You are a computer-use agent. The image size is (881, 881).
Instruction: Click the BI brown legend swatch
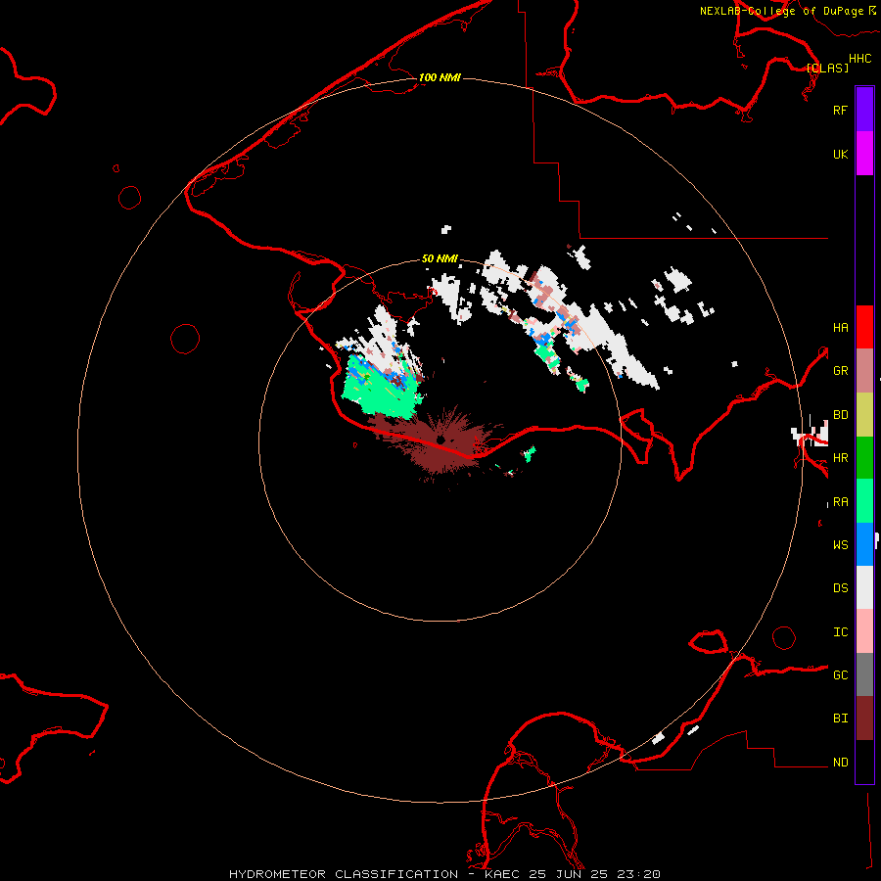(x=864, y=719)
